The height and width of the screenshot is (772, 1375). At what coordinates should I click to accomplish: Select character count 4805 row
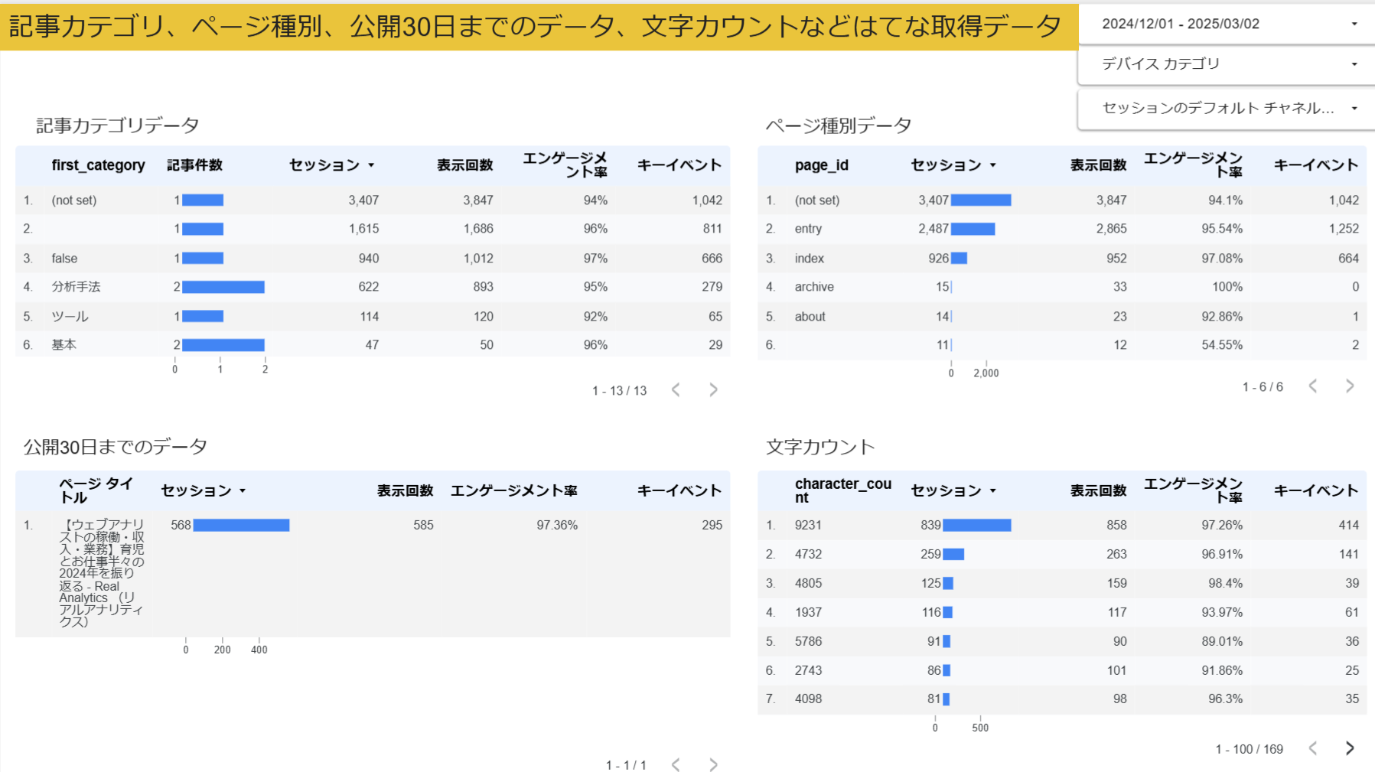[x=1062, y=583]
